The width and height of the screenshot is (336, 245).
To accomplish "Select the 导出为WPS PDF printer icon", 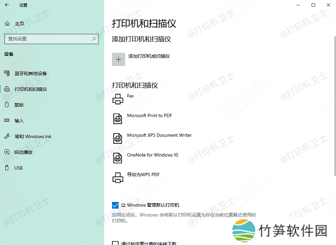I will [x=118, y=178].
